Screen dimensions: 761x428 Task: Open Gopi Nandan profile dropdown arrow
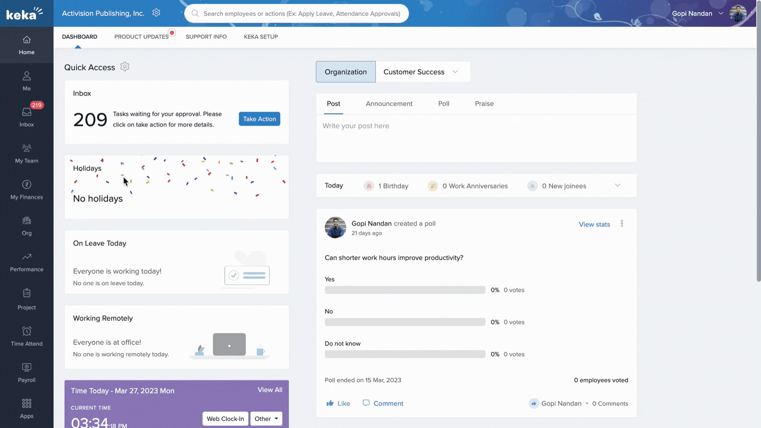[721, 13]
